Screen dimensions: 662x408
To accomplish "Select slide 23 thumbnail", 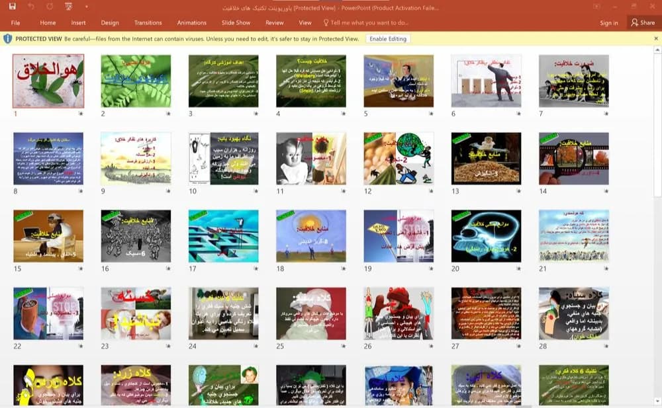I will [136, 313].
